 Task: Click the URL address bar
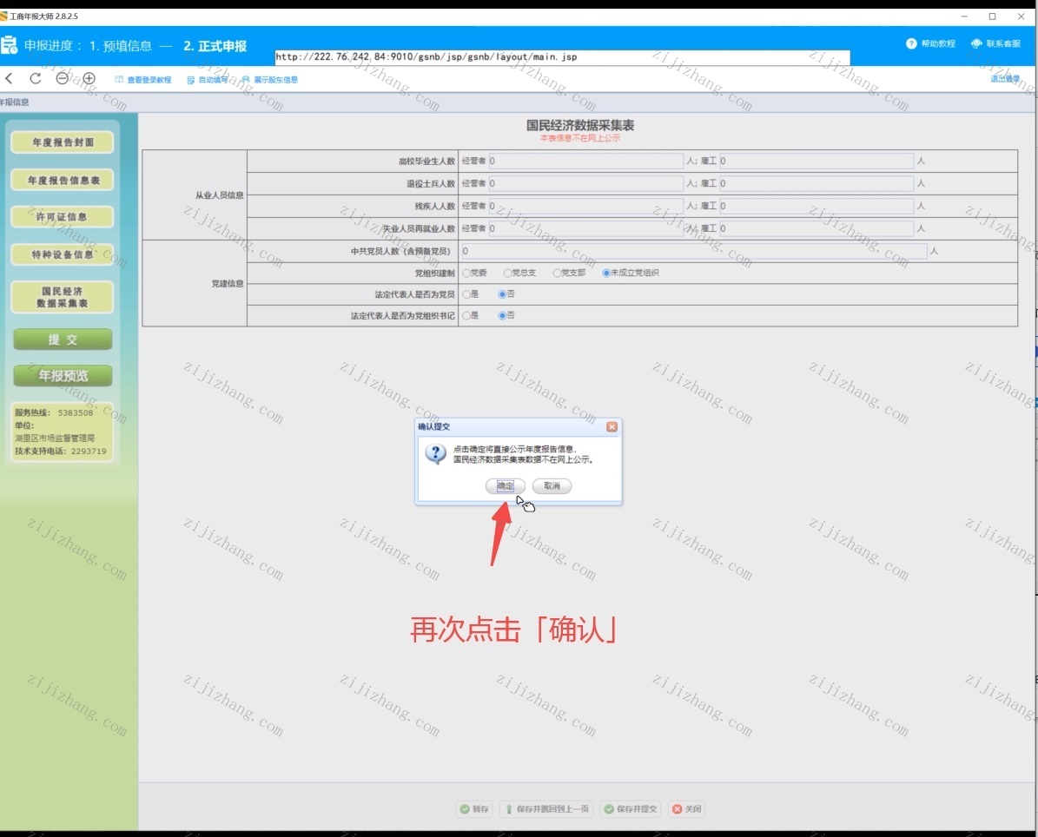pos(562,57)
